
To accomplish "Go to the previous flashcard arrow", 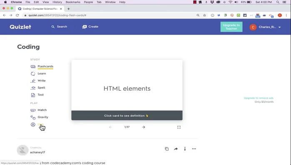I will [110, 127].
